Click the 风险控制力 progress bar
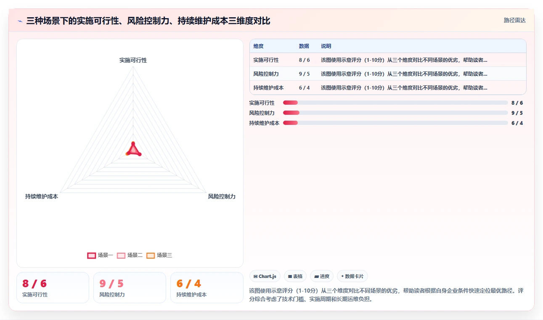Viewport: 543px width, 320px height. click(x=395, y=113)
